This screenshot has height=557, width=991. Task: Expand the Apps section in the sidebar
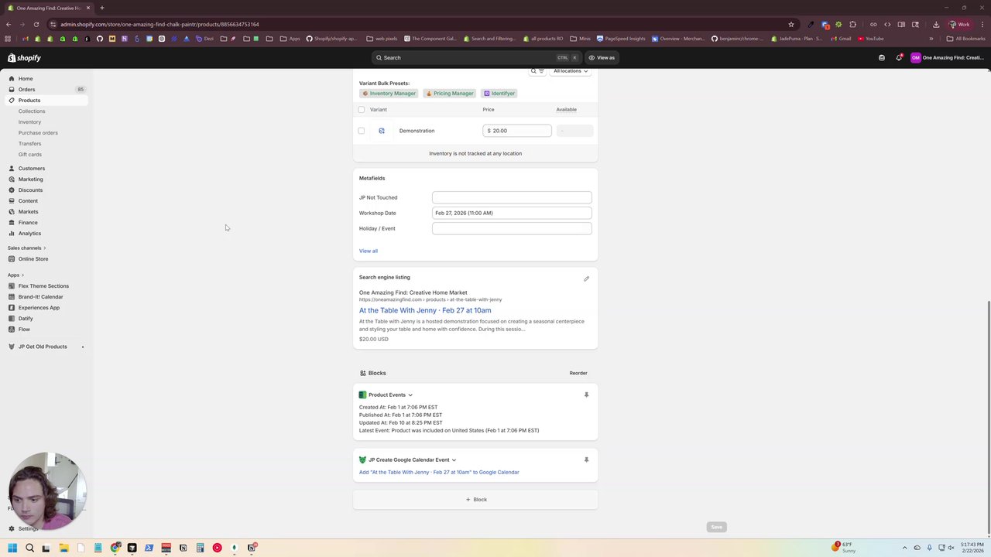tap(15, 275)
